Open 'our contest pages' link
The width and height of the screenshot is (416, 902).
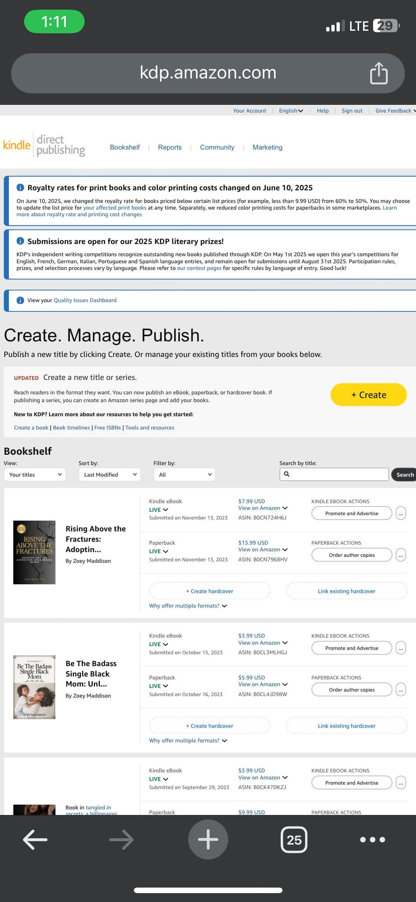pos(199,268)
